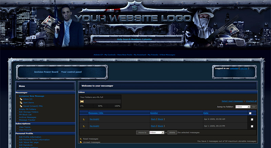This screenshot has width=271, height=148.
Task: Open Edit Personal Portal Information
Action: [34, 140]
